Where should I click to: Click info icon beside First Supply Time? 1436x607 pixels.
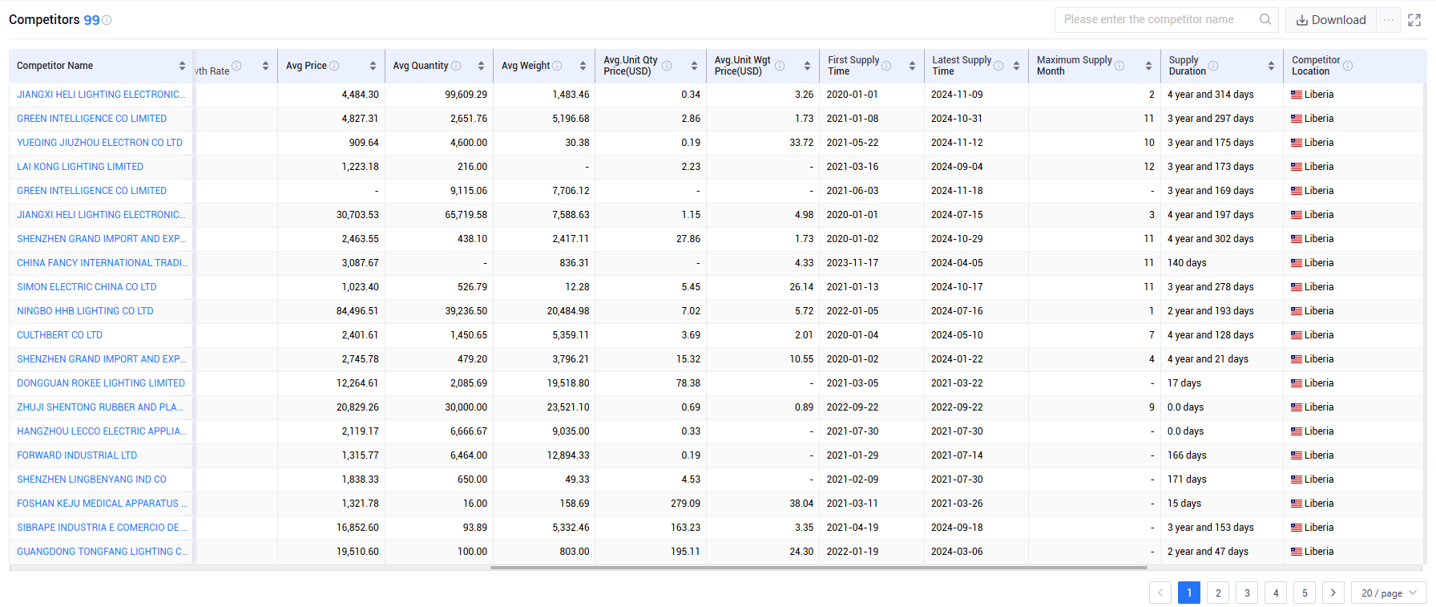(x=886, y=66)
